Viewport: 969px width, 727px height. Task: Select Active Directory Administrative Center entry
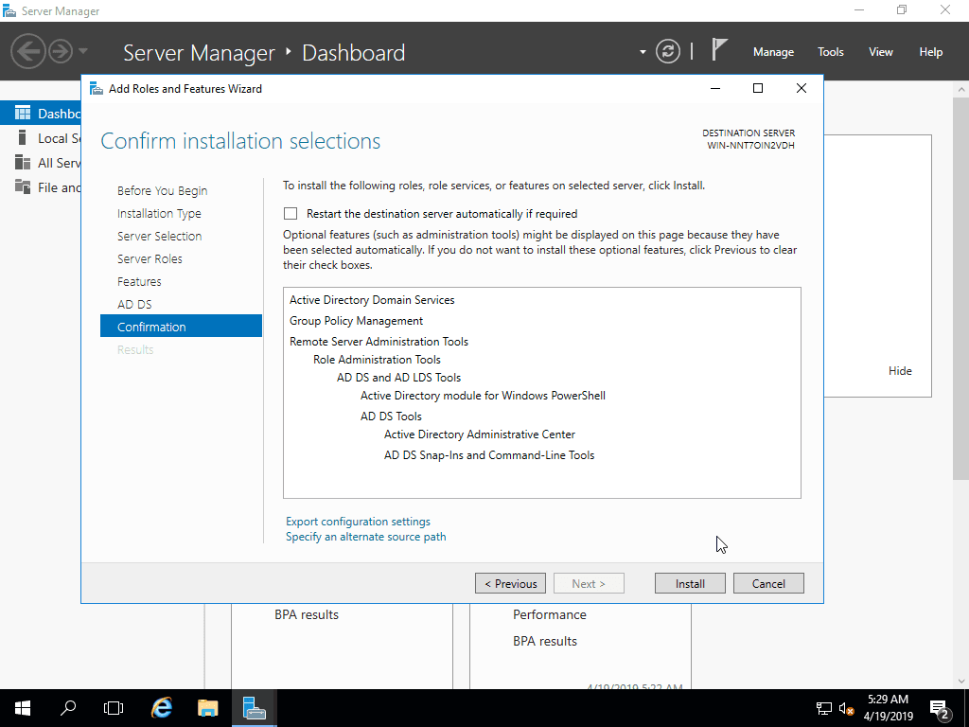coord(480,434)
